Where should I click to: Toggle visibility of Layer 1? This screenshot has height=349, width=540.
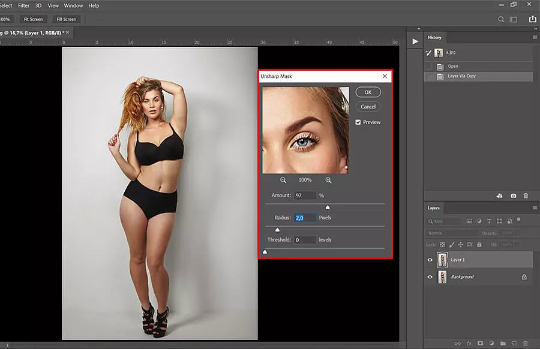[x=430, y=259]
